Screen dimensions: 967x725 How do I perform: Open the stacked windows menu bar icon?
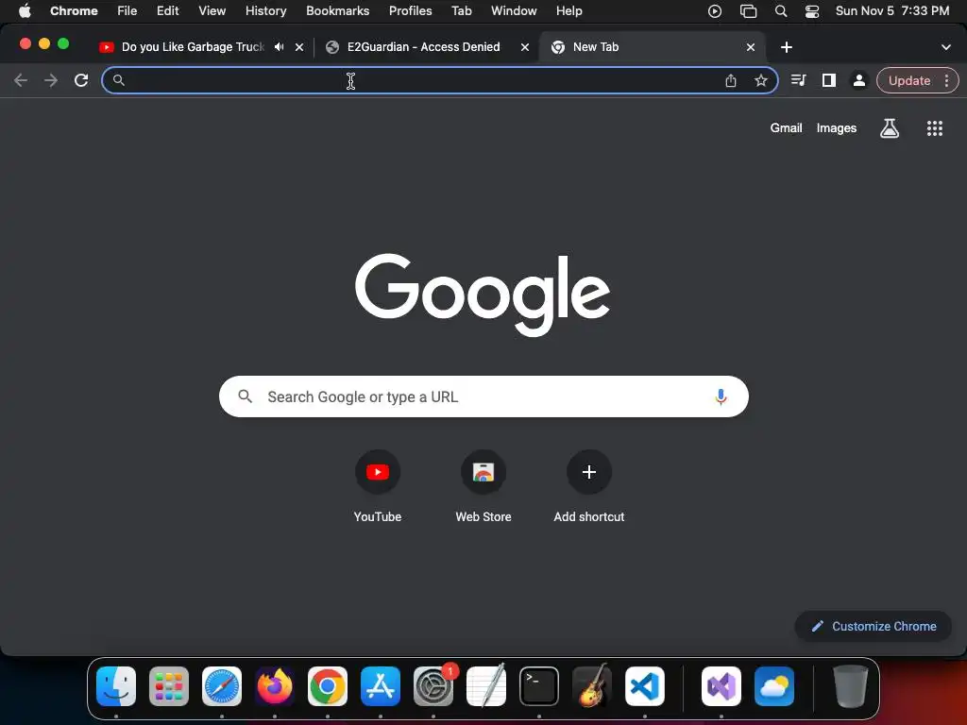(748, 11)
